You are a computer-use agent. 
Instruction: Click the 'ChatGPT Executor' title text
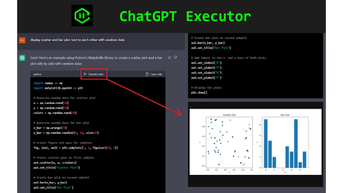pos(185,16)
